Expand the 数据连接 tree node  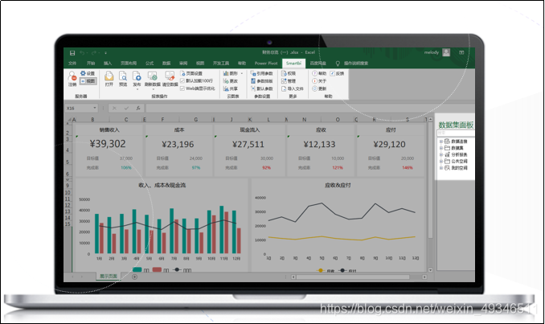pos(441,141)
